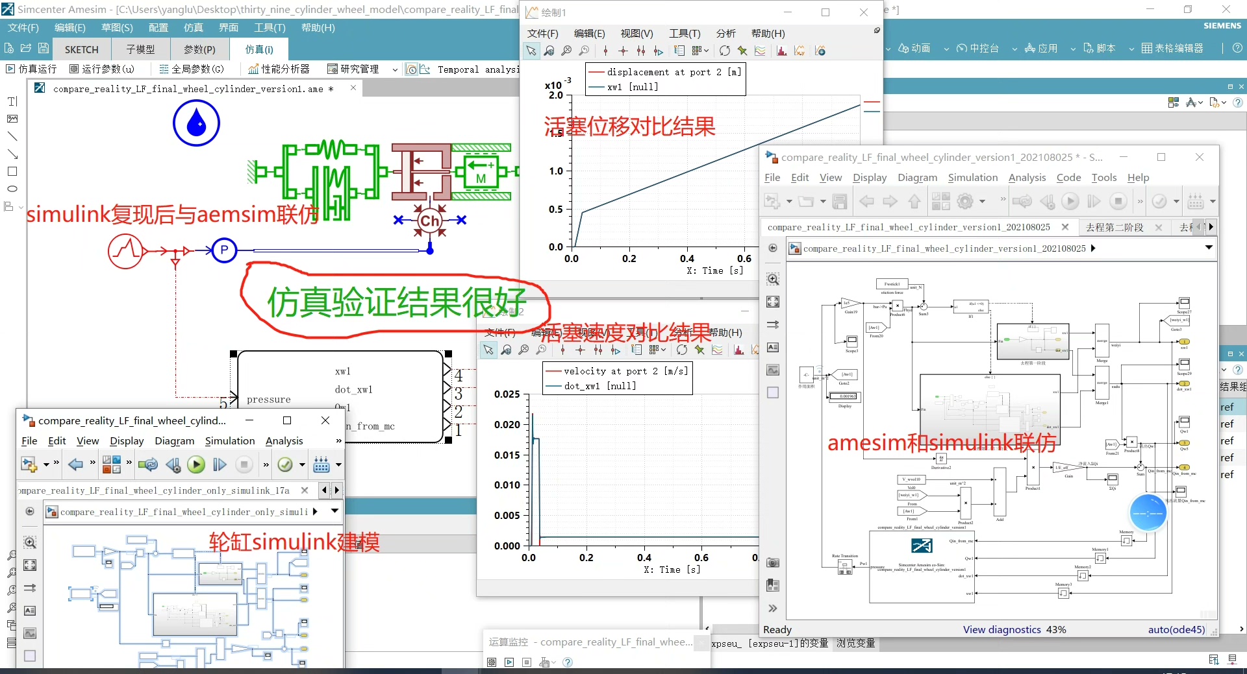This screenshot has width=1247, height=674.
Task: Click the tab scroll right arrow in co-simulation Simulink window
Action: (1211, 227)
